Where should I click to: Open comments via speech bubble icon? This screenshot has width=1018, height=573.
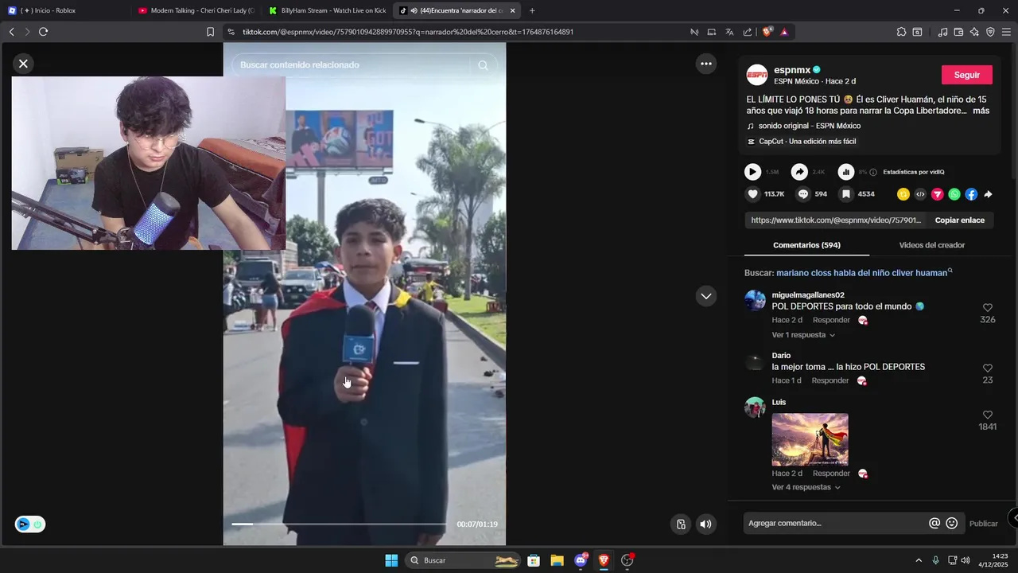803,194
